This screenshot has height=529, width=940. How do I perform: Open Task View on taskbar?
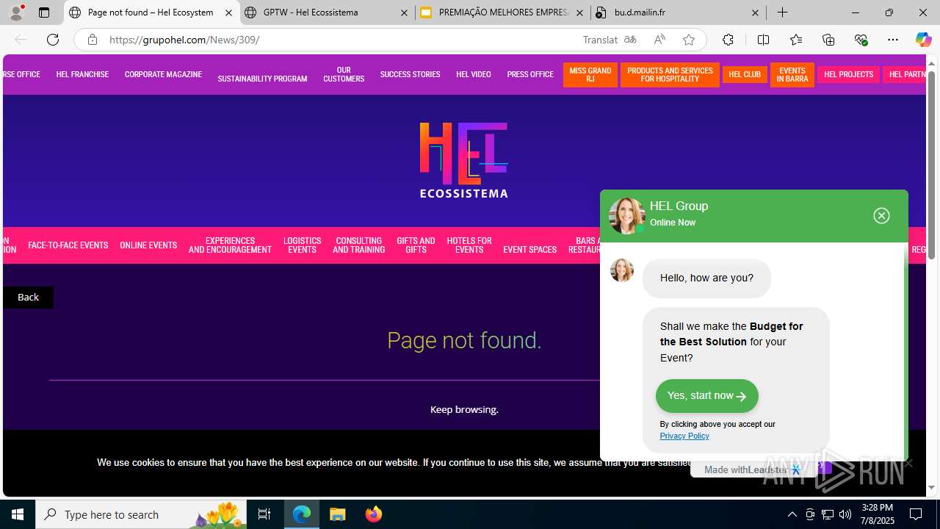tap(264, 514)
